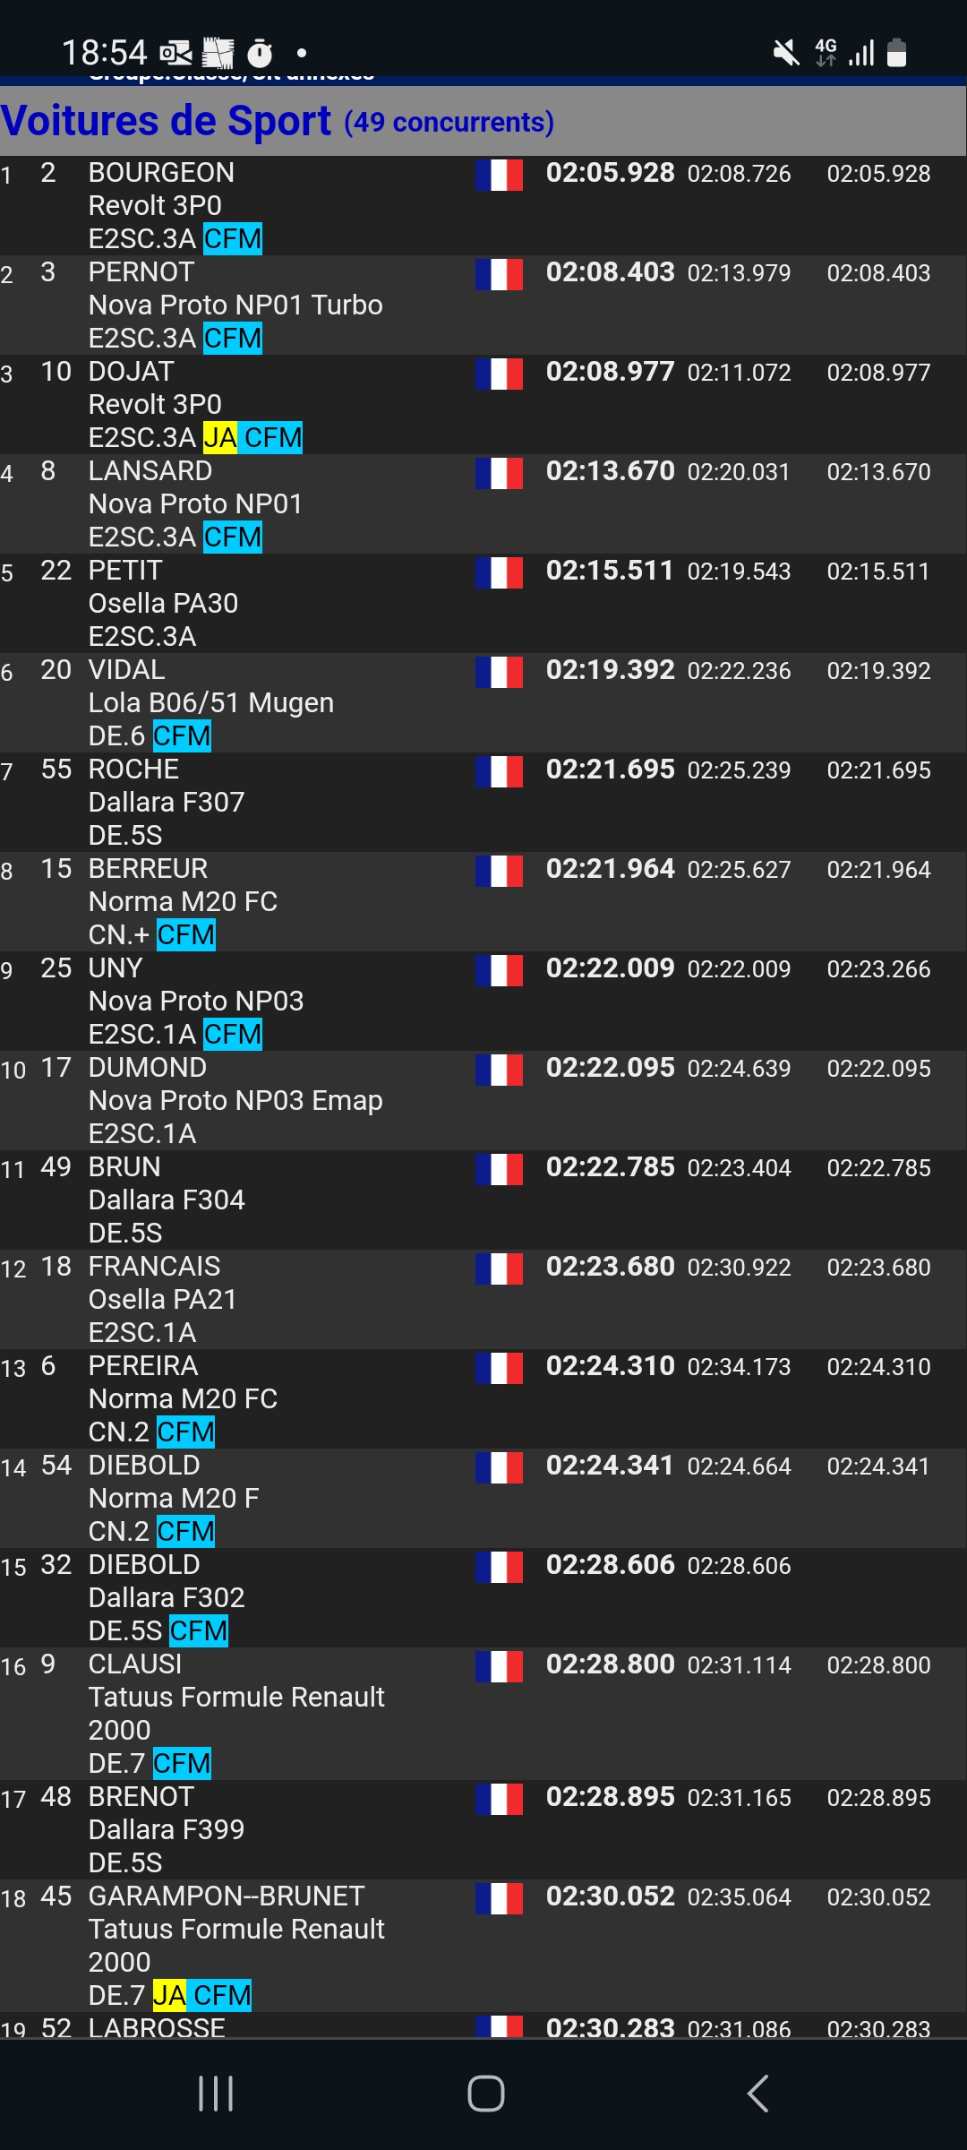This screenshot has height=2150, width=967.
Task: Select the Voitures de Sport heading
Action: 167,121
